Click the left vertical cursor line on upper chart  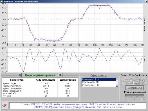pos(26,23)
